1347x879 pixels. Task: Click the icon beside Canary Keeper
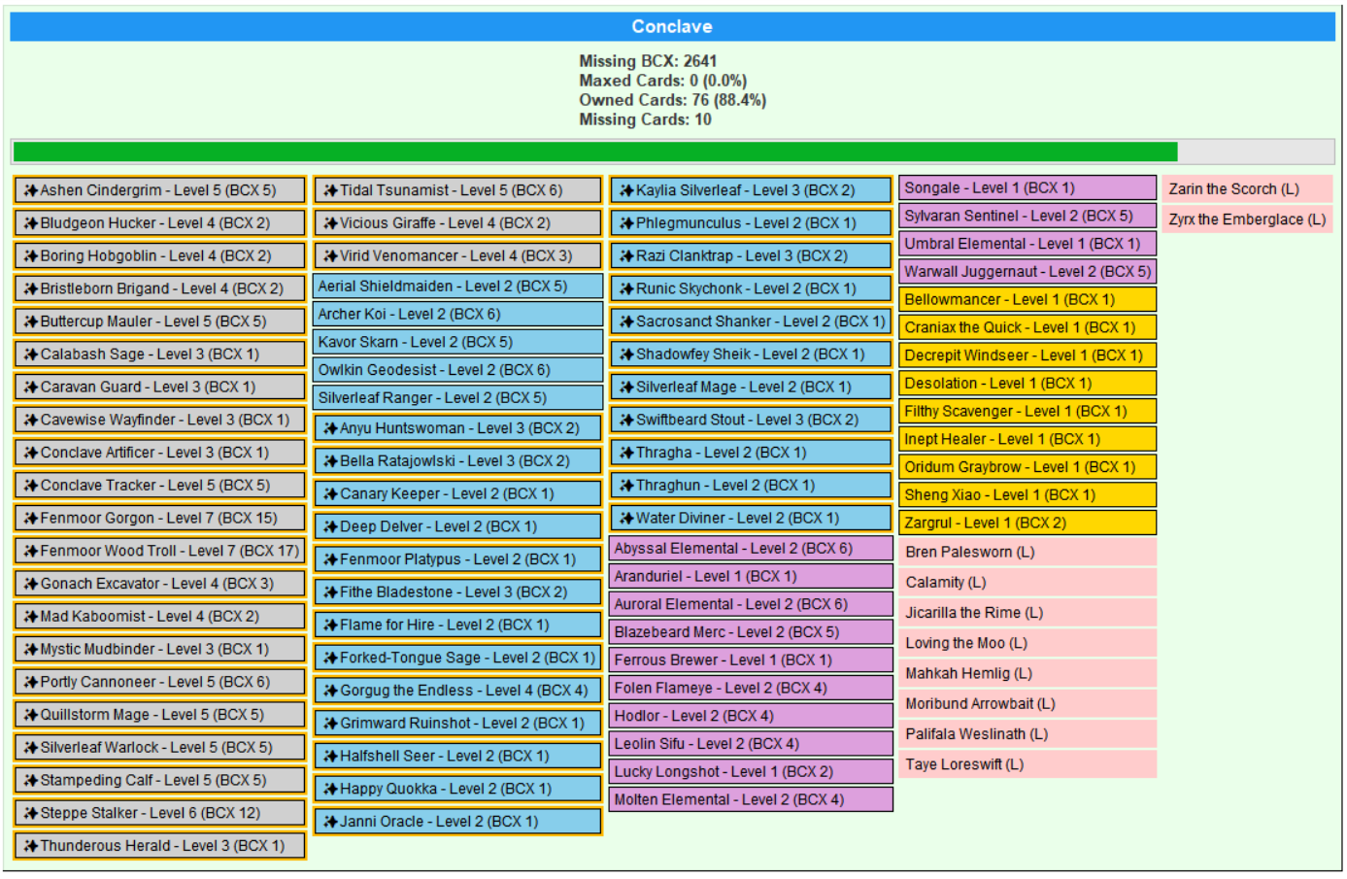point(331,494)
